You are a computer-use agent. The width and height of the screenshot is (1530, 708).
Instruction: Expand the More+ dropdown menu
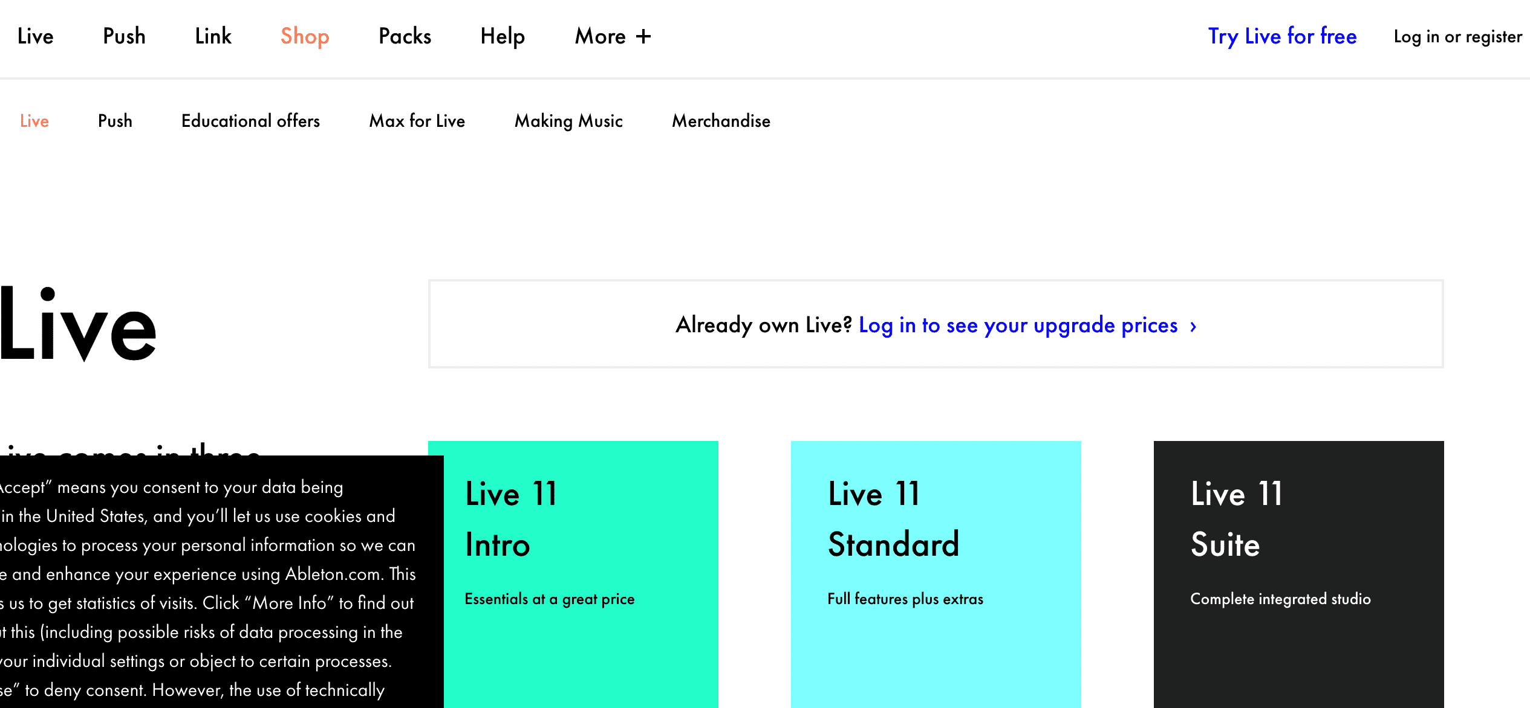(x=611, y=35)
